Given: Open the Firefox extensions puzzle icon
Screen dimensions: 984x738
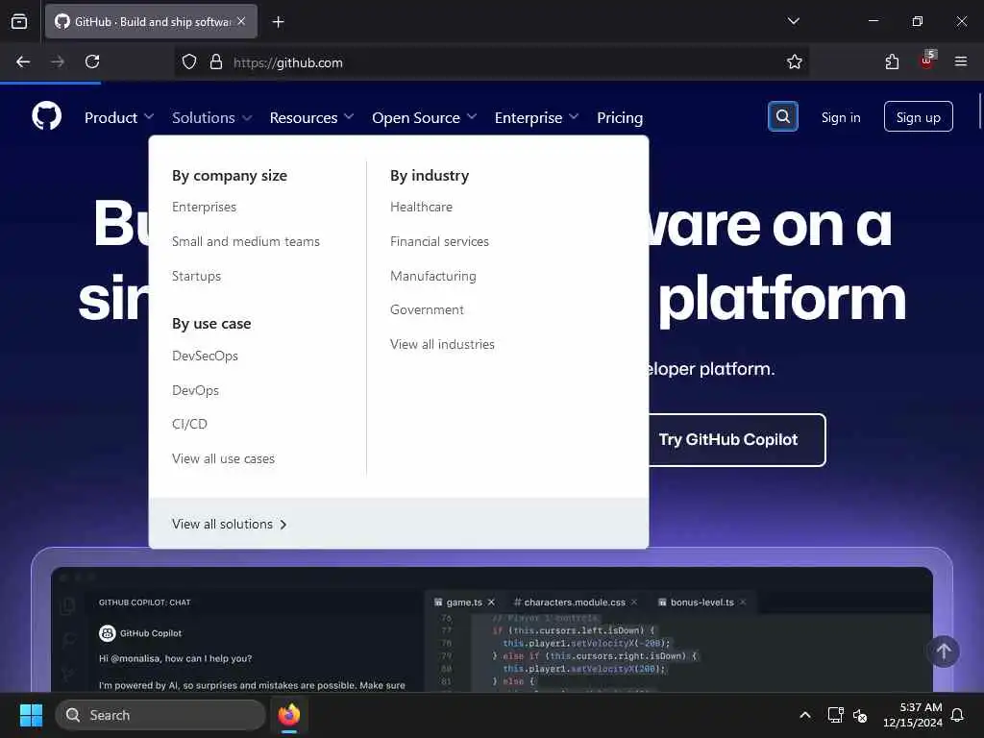Looking at the screenshot, I should [892, 61].
